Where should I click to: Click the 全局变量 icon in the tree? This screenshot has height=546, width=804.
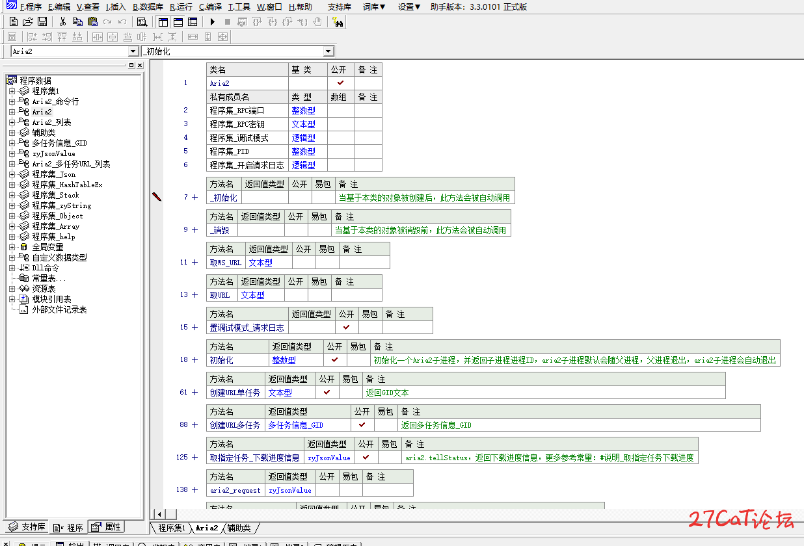coord(24,247)
